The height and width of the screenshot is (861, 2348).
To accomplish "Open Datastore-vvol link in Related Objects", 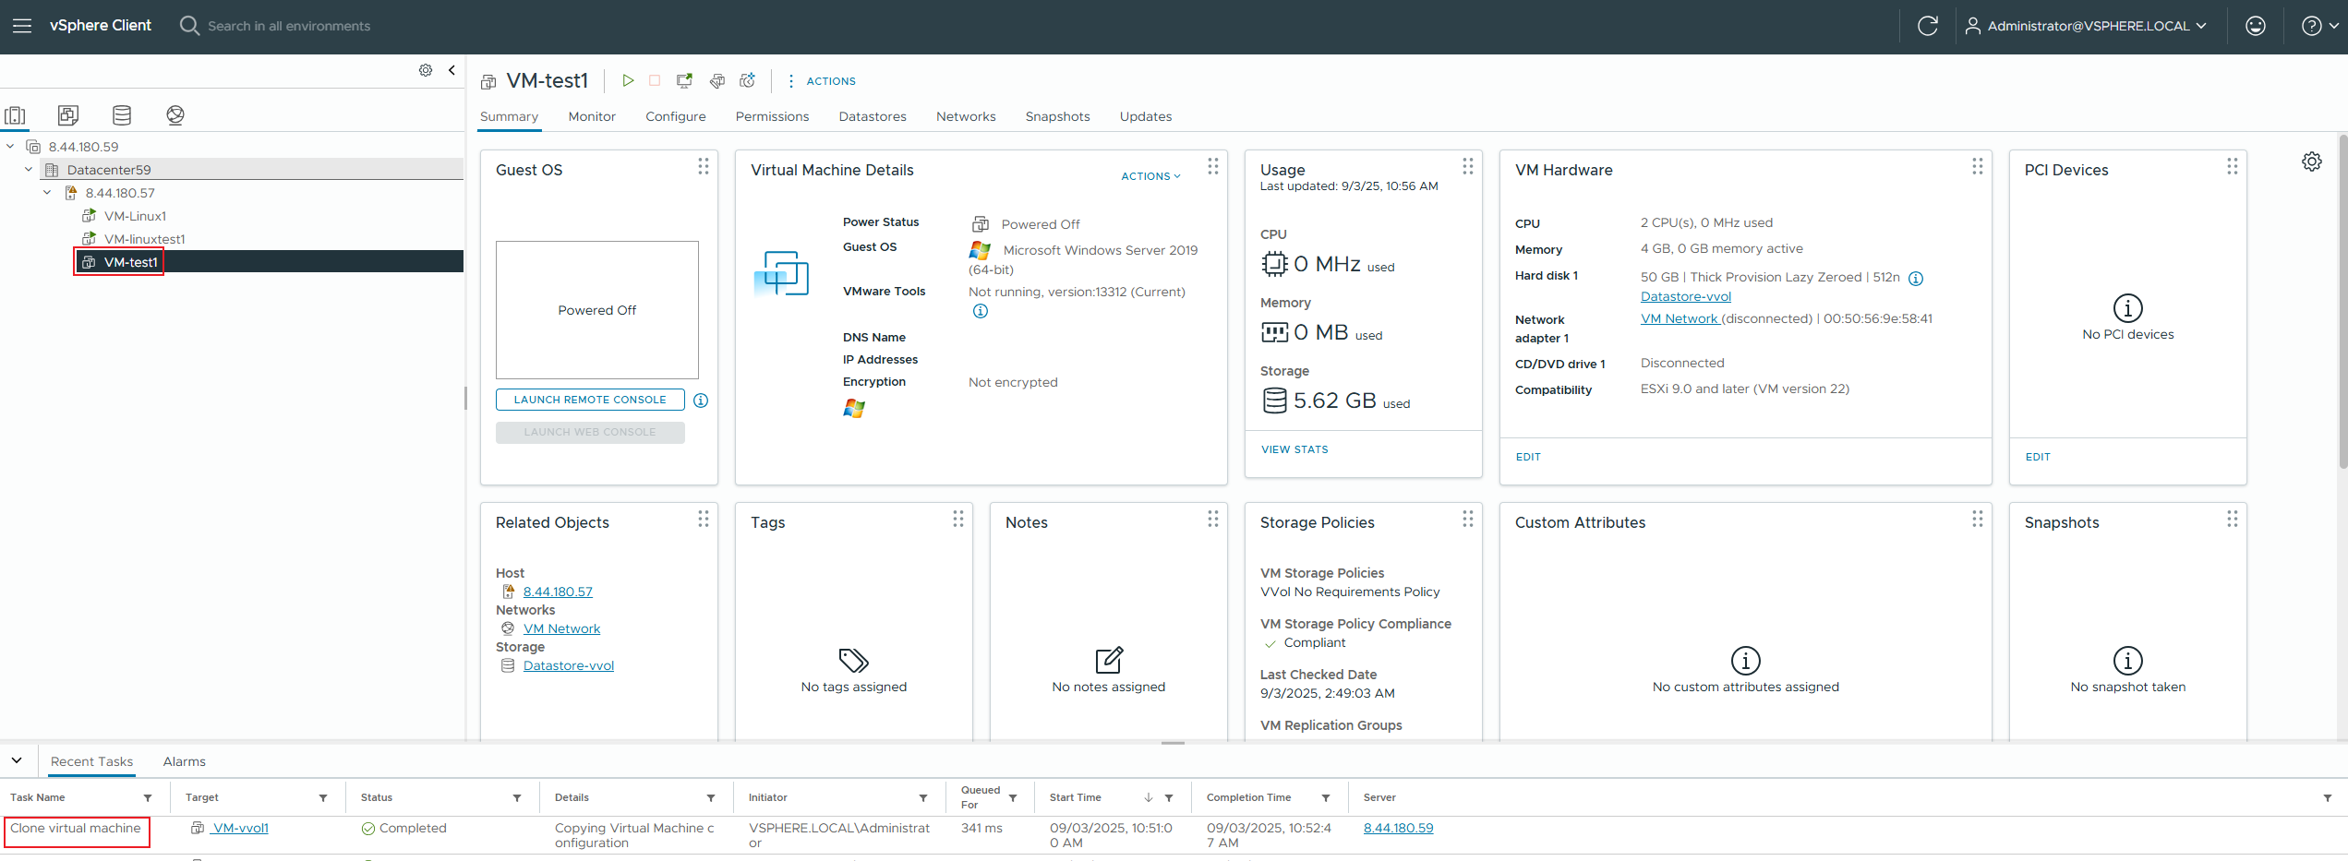I will tap(569, 665).
